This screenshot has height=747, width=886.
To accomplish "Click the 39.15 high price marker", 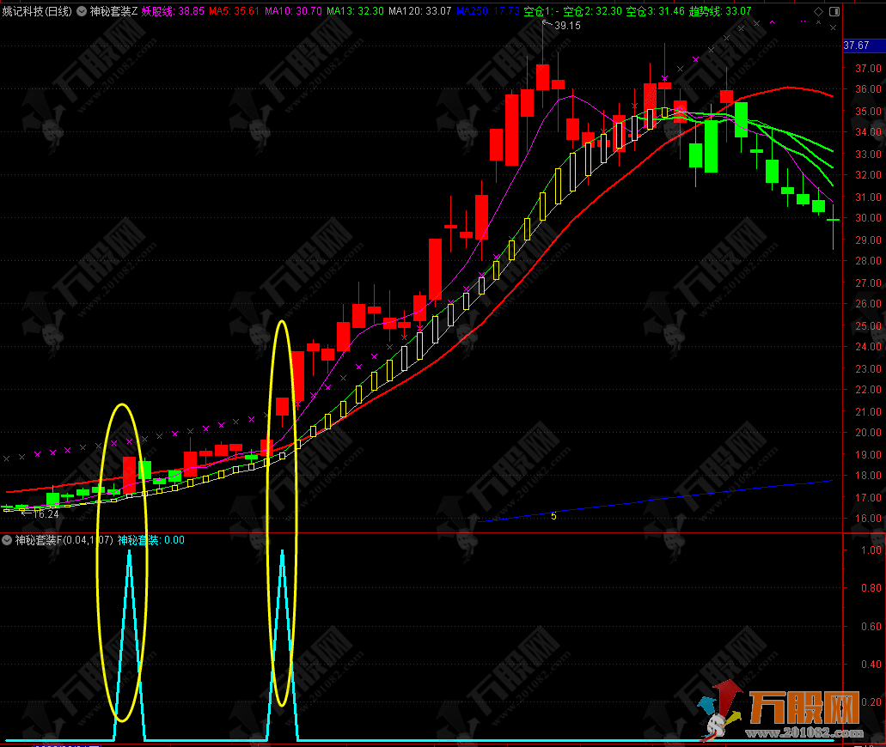I will click(x=566, y=26).
